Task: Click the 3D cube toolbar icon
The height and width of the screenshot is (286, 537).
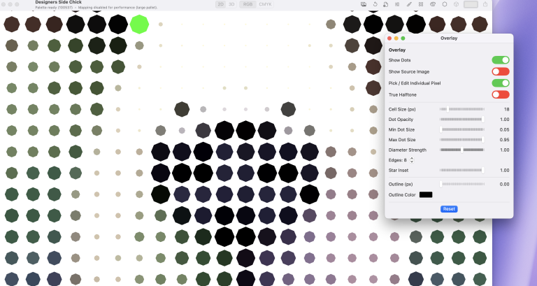Action: (456, 4)
